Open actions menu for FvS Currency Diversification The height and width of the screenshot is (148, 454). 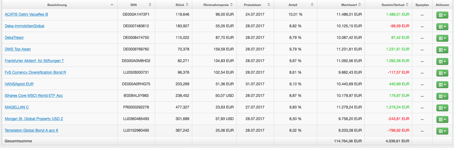click(x=443, y=73)
